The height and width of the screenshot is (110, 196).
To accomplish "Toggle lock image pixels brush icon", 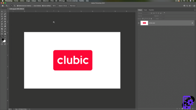I will coord(145,19).
